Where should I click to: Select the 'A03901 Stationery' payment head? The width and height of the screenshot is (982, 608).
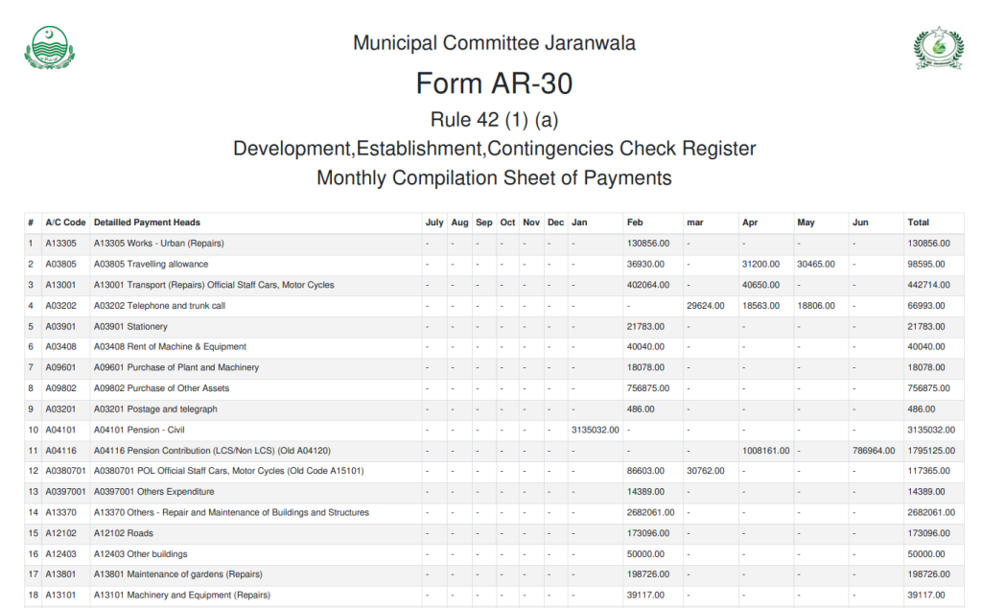click(x=133, y=326)
